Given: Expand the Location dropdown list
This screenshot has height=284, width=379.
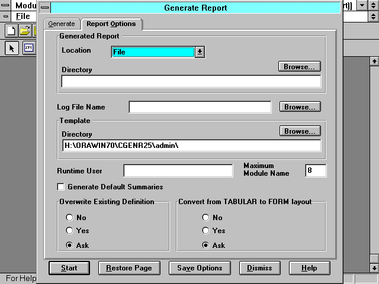Looking at the screenshot, I should coord(200,52).
